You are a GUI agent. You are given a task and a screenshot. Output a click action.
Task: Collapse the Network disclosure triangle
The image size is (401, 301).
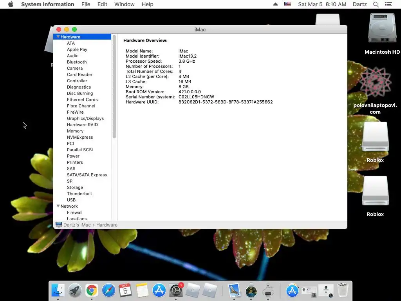tap(58, 206)
